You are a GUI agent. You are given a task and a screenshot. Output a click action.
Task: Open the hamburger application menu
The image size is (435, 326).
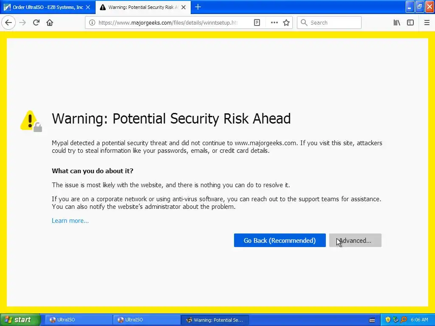427,22
